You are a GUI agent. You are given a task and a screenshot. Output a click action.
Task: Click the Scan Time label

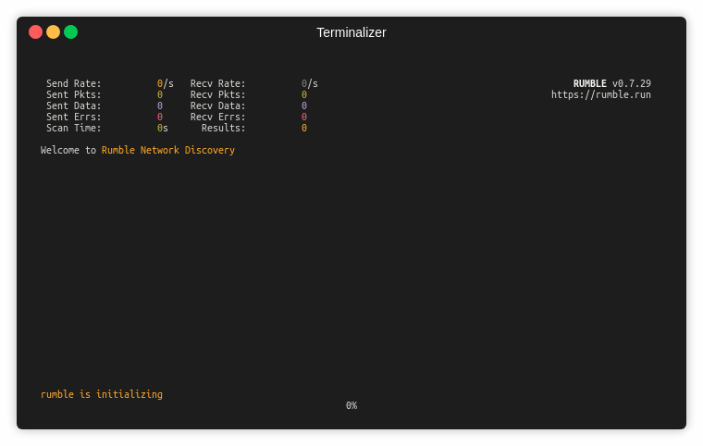(74, 128)
